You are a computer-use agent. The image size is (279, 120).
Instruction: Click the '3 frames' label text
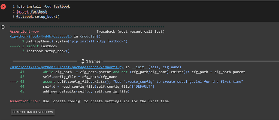93,61
